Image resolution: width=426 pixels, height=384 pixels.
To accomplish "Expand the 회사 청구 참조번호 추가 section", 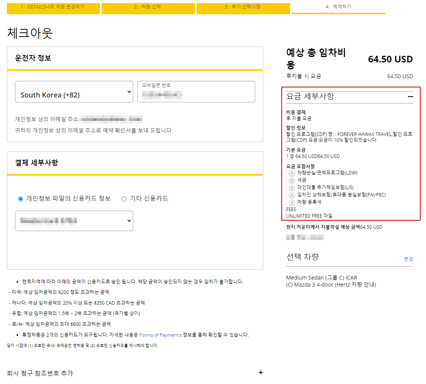I will (x=261, y=372).
